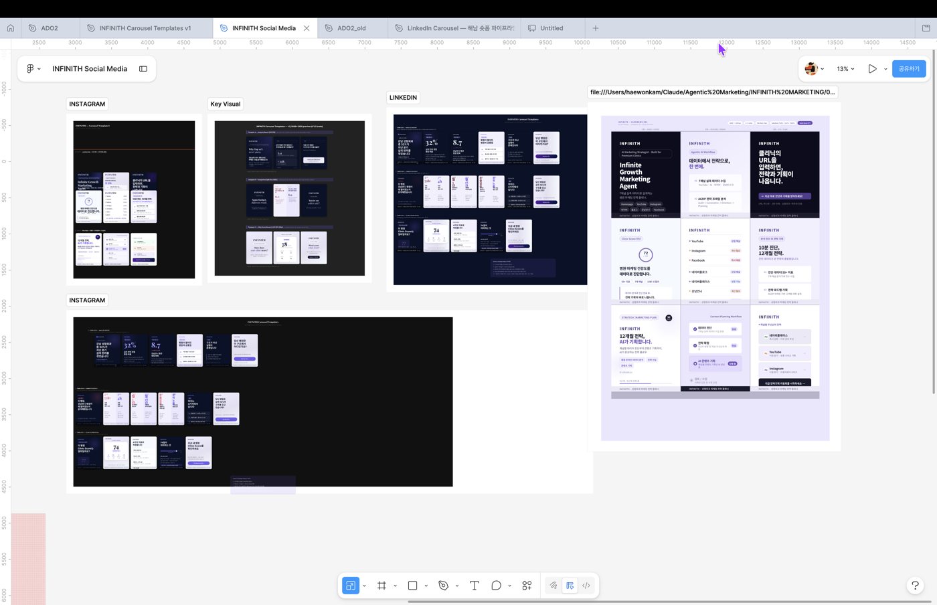Select the lower INSTAGRAM section label
This screenshot has height=605, width=937.
coord(87,300)
